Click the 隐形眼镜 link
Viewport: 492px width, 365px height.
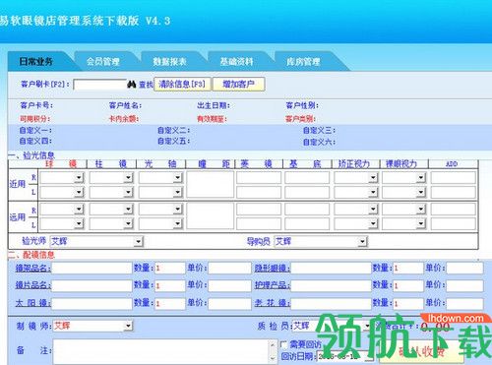(273, 269)
